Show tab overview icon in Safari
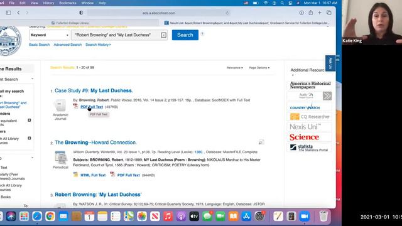The width and height of the screenshot is (402, 226). (x=329, y=13)
